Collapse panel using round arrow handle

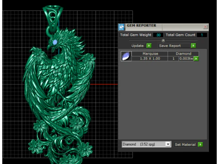163,41
